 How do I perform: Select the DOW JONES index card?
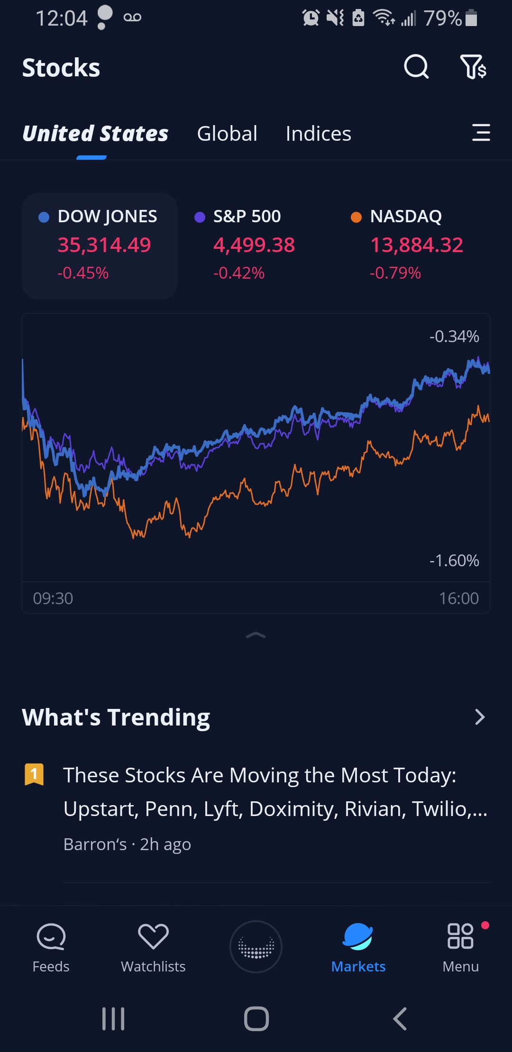point(100,245)
